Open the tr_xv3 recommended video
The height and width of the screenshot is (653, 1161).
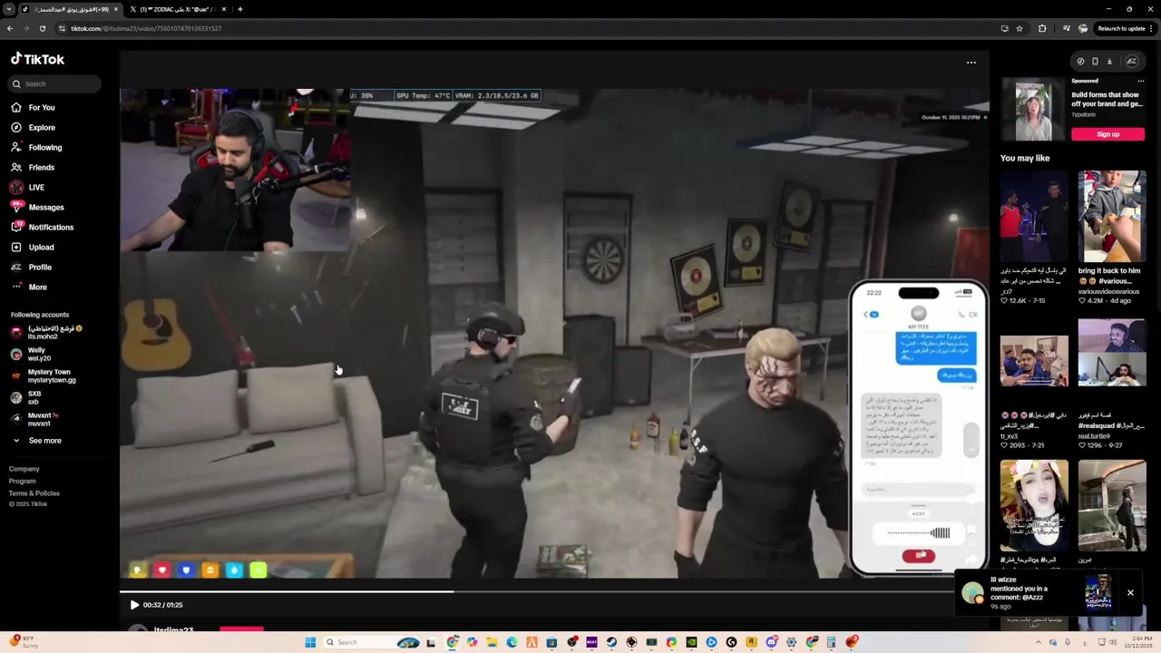(1034, 361)
